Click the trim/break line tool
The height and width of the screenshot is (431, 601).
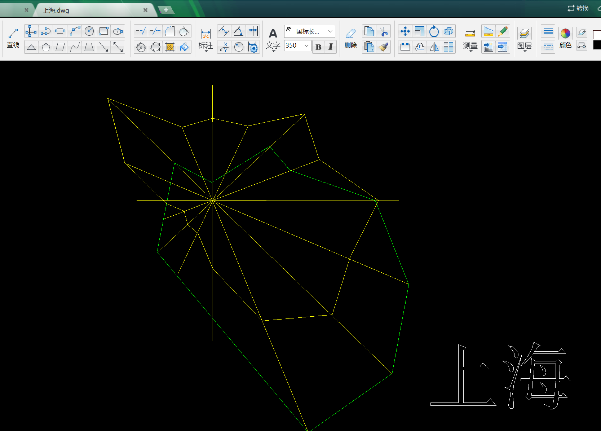155,31
